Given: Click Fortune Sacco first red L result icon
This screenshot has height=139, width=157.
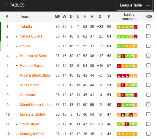Looking at the screenshot, I should 119,66.
